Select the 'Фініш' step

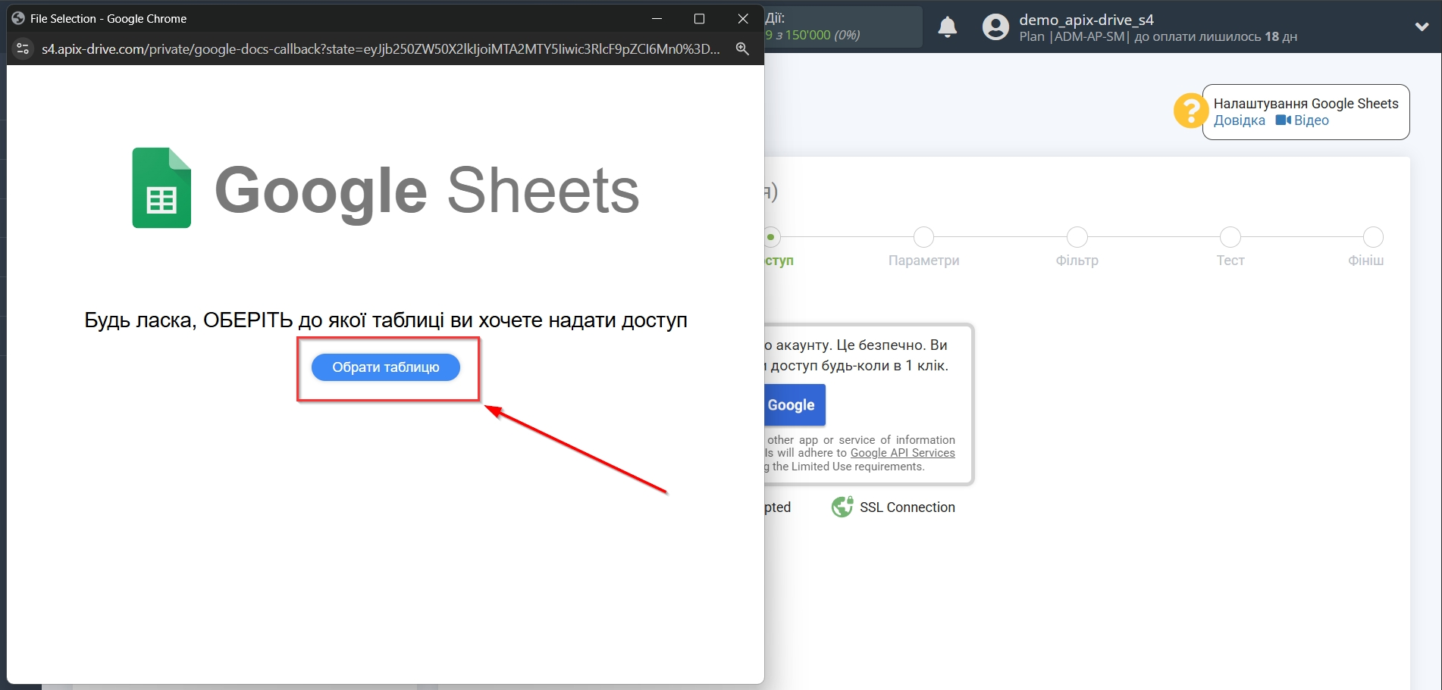click(x=1365, y=261)
